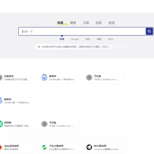Open the announcement about submitting 子比 or B2 sites

[x=75, y=47]
